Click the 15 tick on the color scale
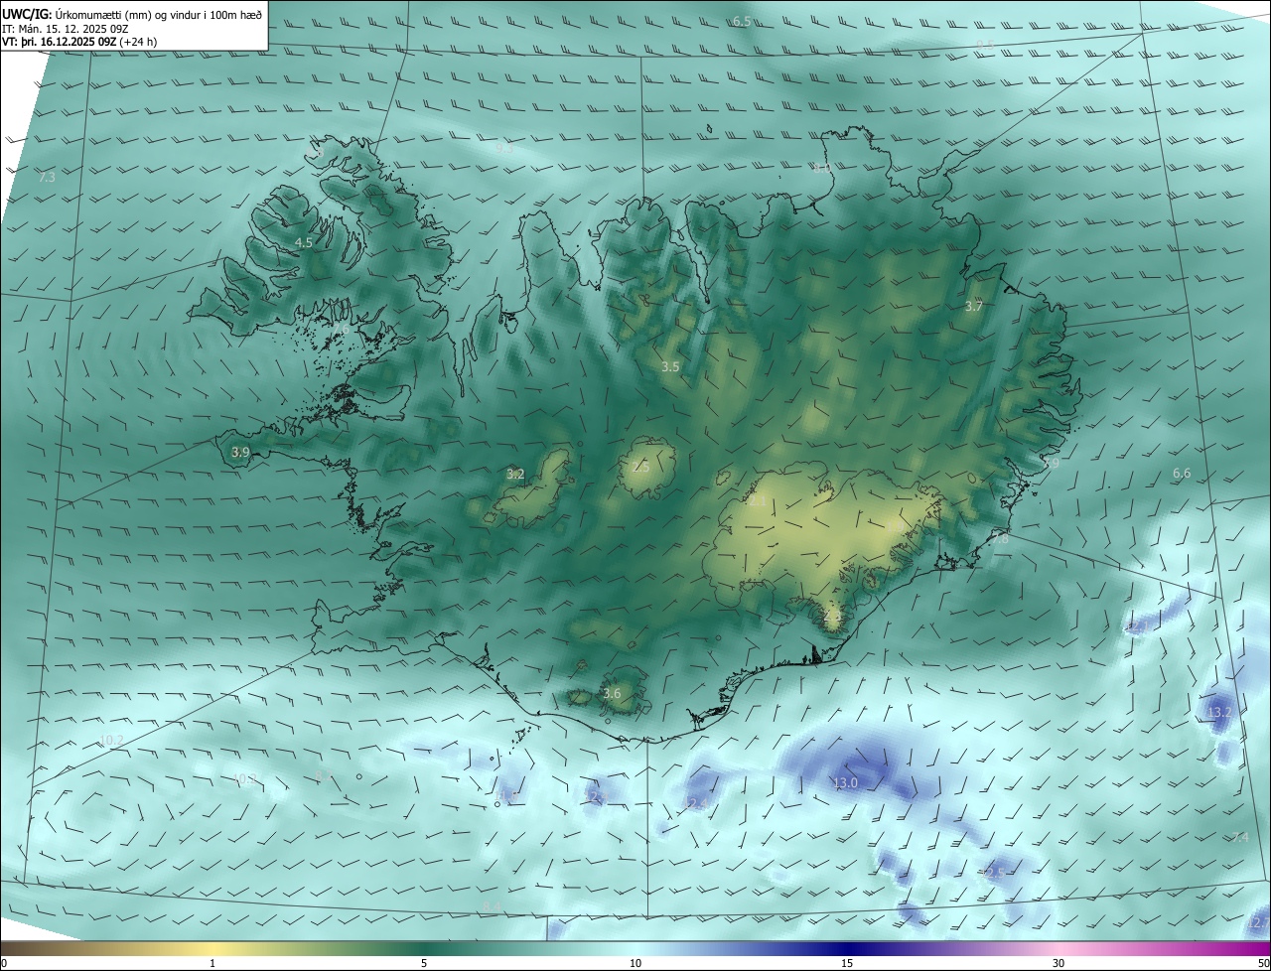 847,963
